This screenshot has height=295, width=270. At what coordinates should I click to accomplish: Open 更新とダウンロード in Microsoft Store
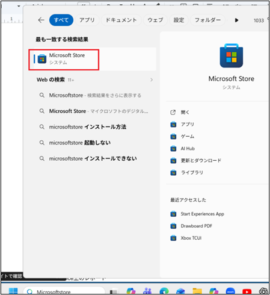point(201,161)
